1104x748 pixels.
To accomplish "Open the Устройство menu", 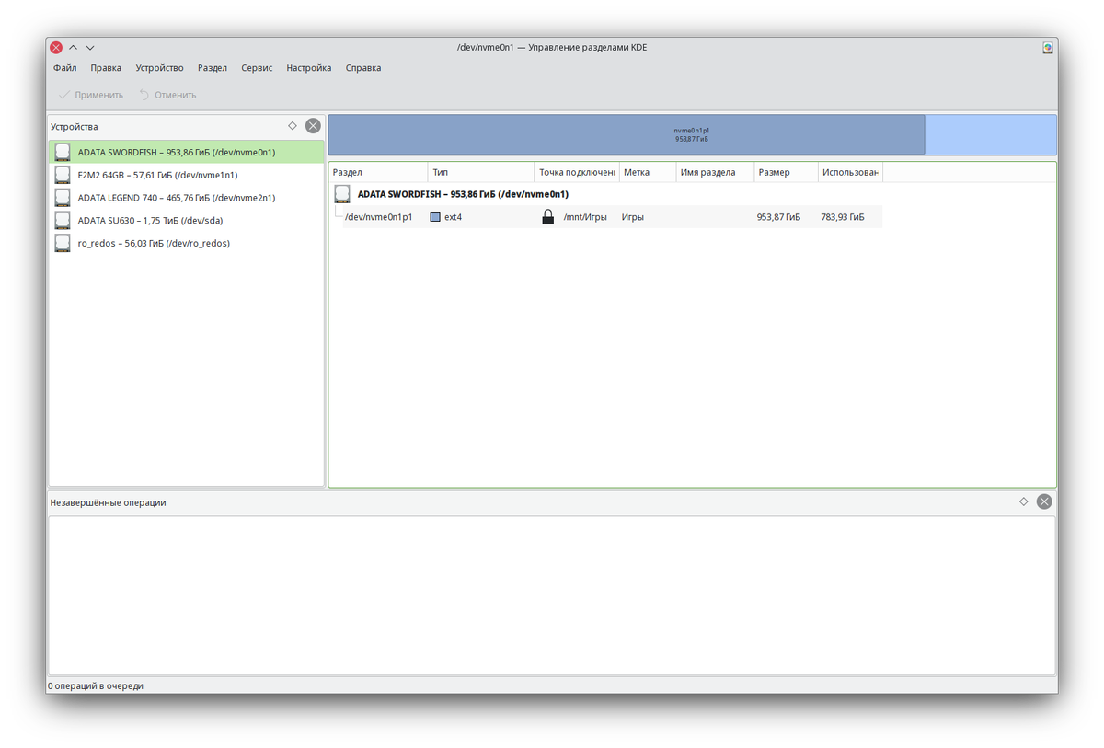I will (x=159, y=68).
